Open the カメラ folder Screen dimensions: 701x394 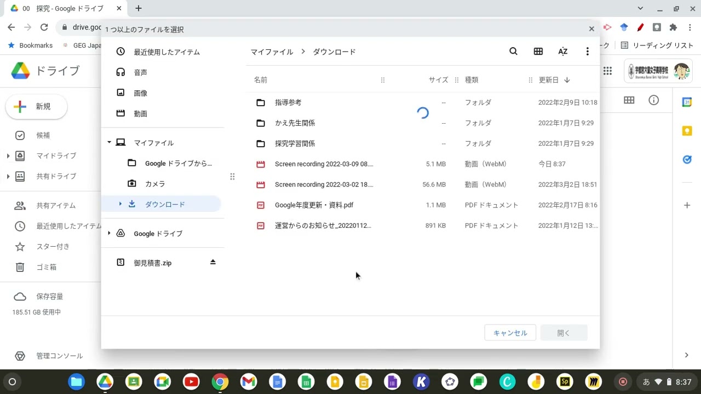point(163,184)
